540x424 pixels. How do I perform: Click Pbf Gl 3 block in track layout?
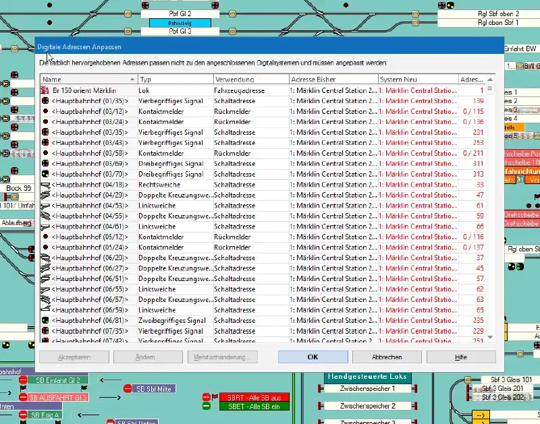pyautogui.click(x=180, y=31)
